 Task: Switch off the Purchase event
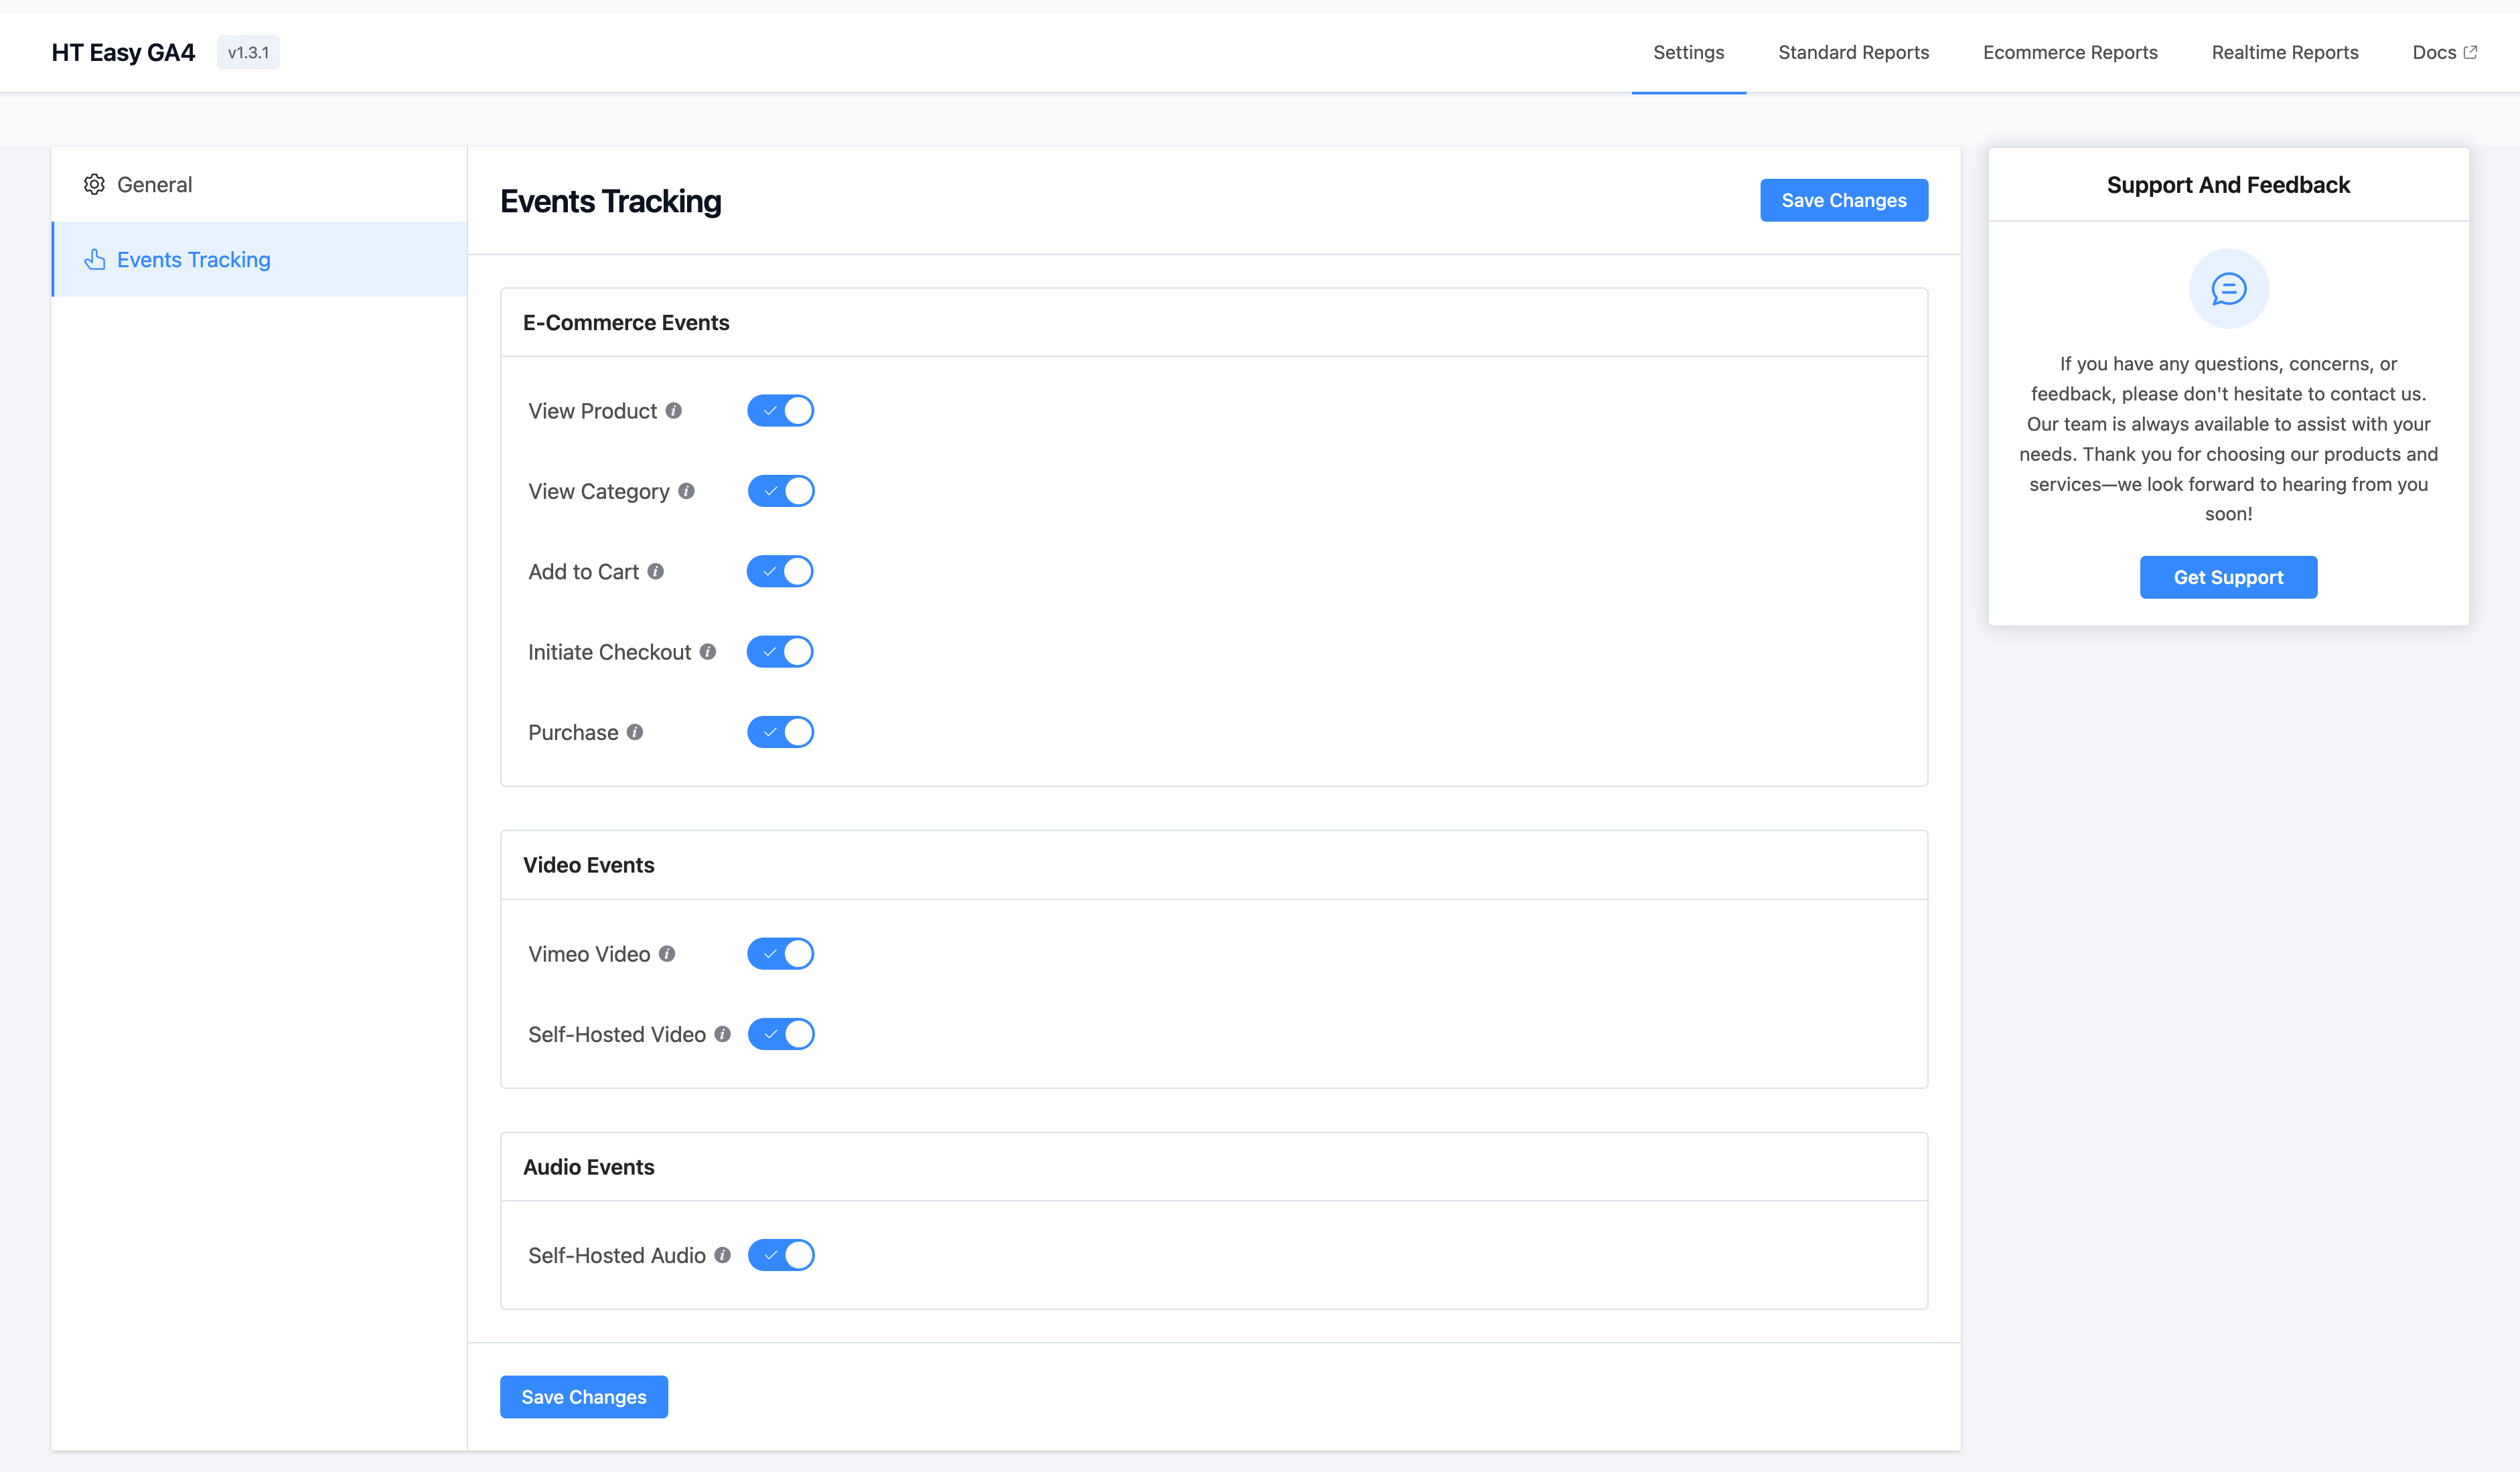pos(780,732)
